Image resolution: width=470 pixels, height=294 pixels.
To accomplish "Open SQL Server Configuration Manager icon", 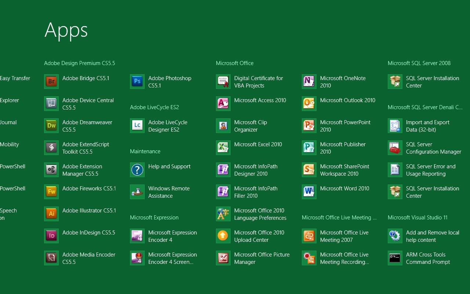I will click(395, 148).
